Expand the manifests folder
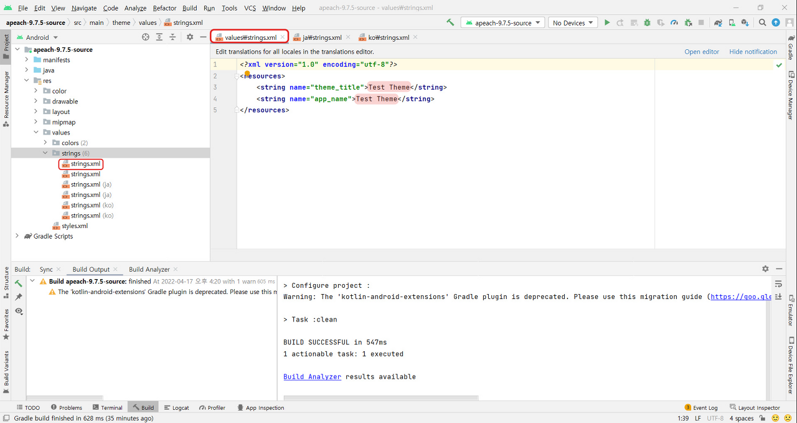The width and height of the screenshot is (797, 423). click(27, 60)
